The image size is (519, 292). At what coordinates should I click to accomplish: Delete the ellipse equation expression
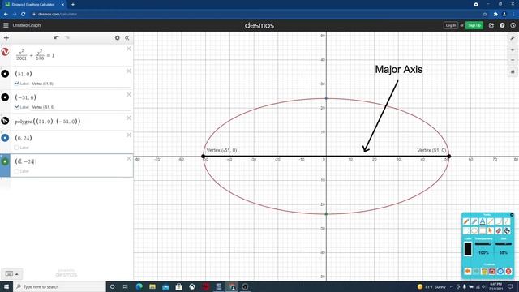(129, 49)
